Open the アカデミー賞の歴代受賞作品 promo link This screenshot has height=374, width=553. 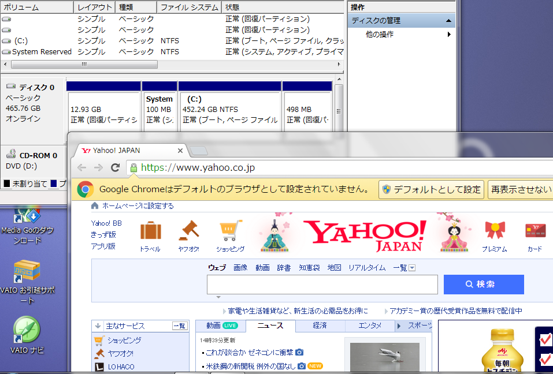pyautogui.click(x=456, y=311)
